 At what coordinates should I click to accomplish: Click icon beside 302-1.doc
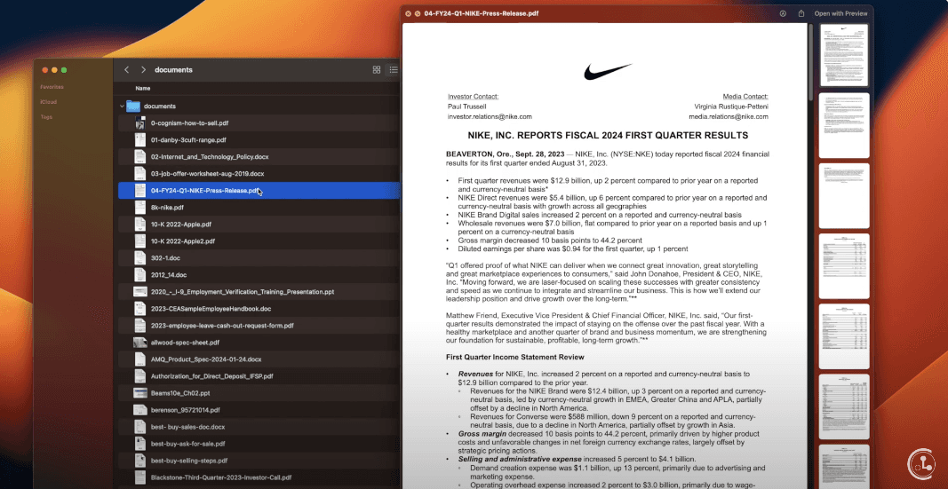point(139,258)
